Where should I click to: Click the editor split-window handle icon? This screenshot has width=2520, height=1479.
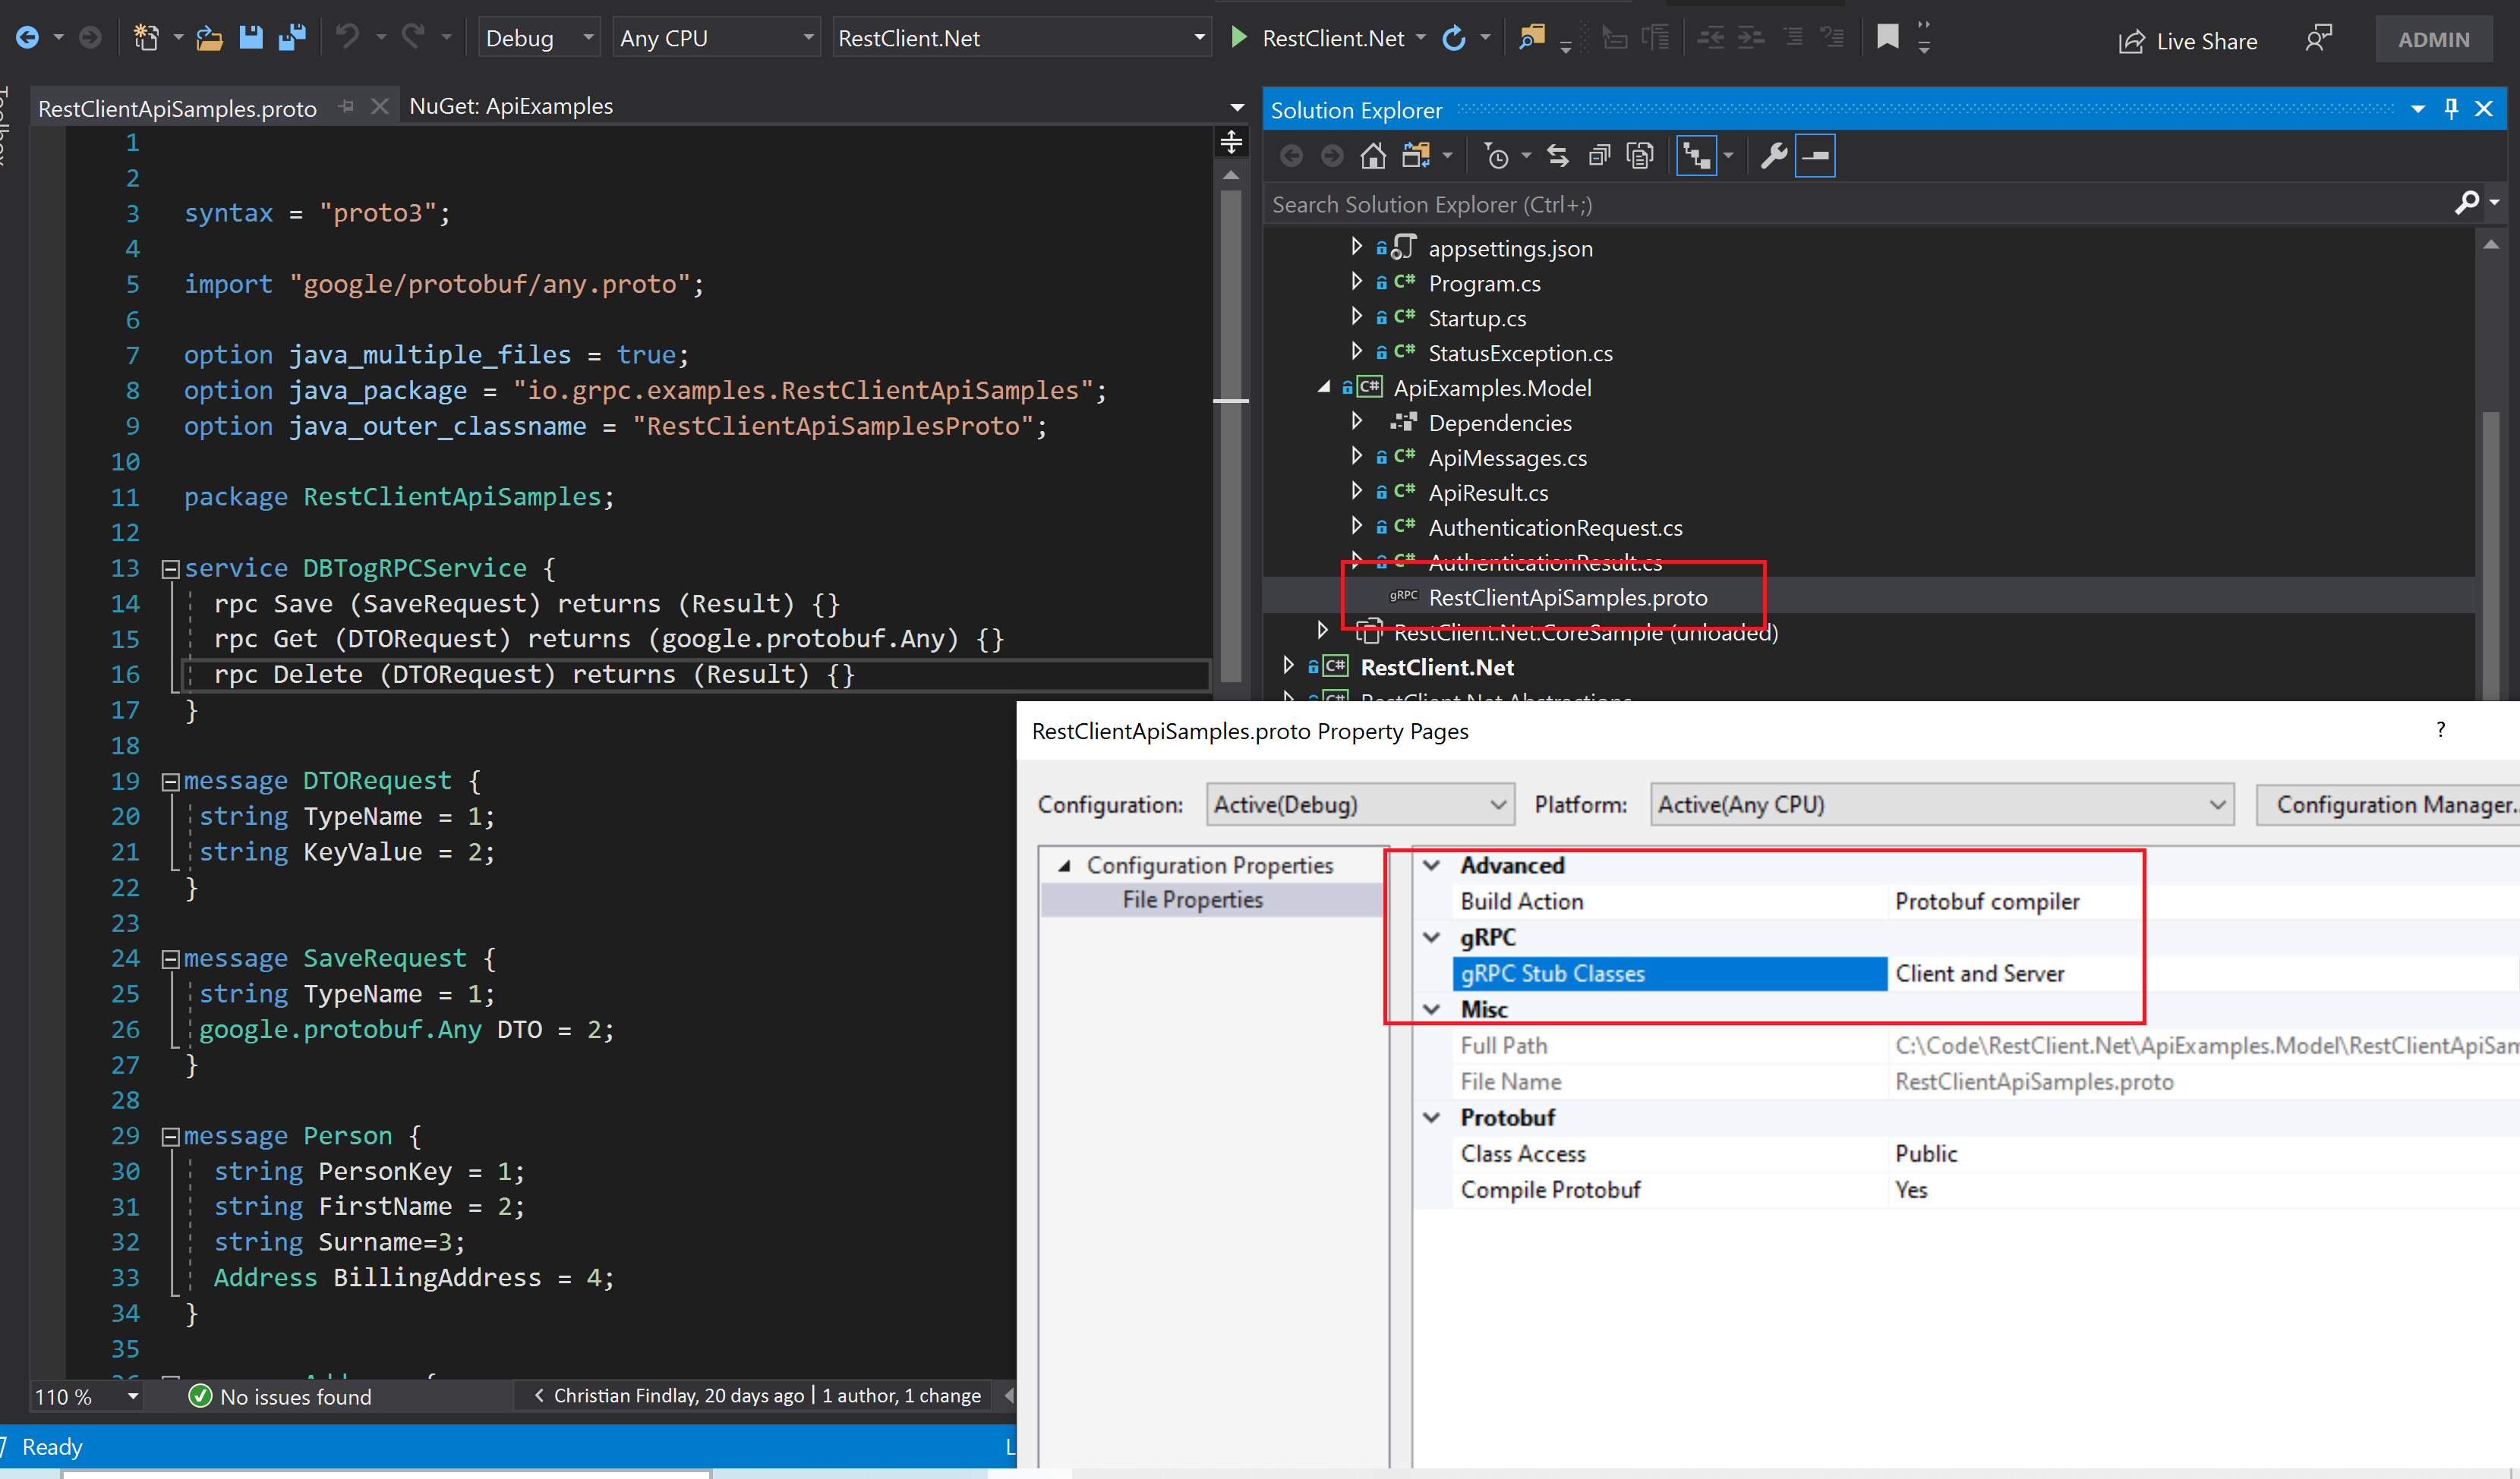click(1232, 142)
